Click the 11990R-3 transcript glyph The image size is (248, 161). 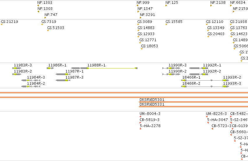171,68
